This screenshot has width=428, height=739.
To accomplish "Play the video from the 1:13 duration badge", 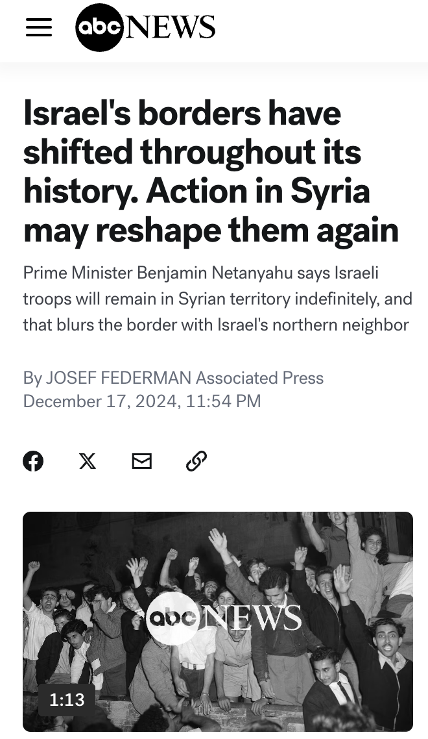I will click(x=67, y=699).
